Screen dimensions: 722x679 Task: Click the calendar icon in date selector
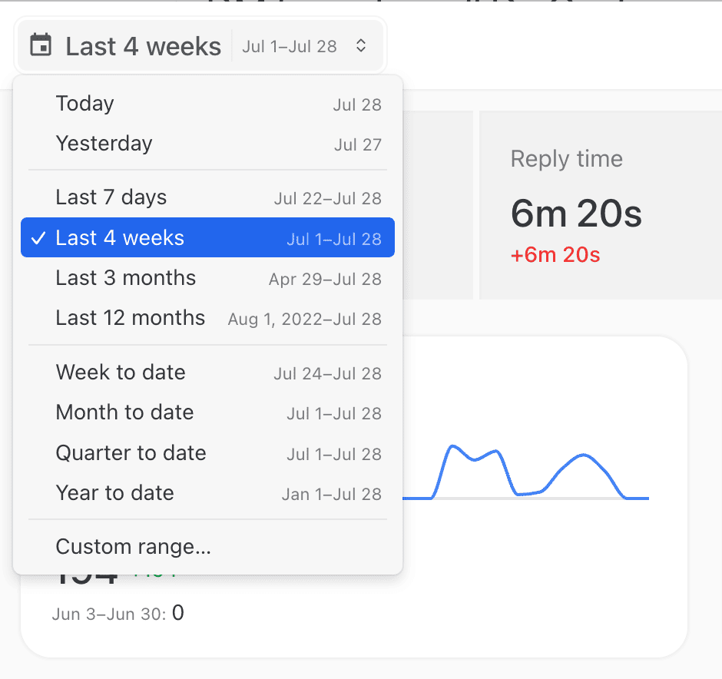41,45
